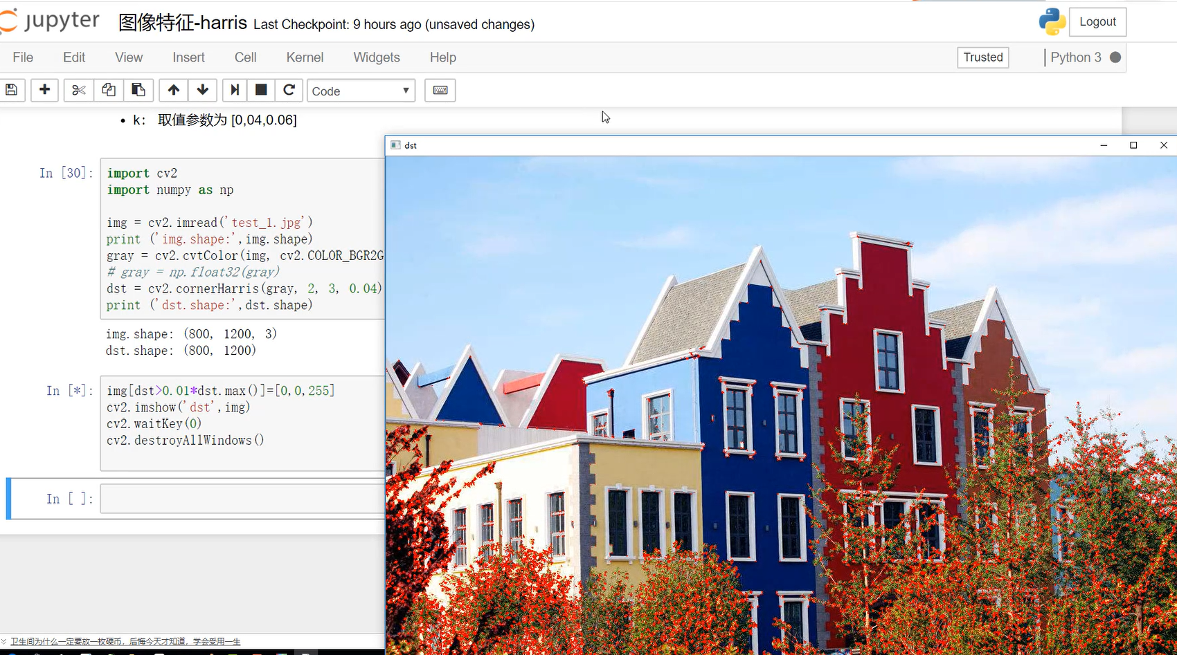Image resolution: width=1177 pixels, height=655 pixels.
Task: Move selected cell down using the down arrow icon
Action: (x=203, y=91)
